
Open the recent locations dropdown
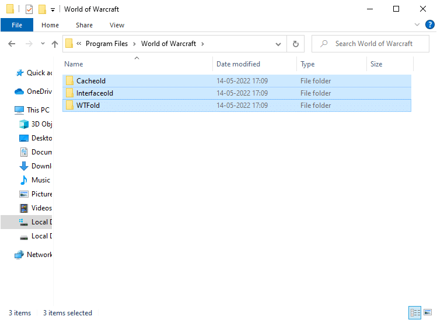[43, 44]
